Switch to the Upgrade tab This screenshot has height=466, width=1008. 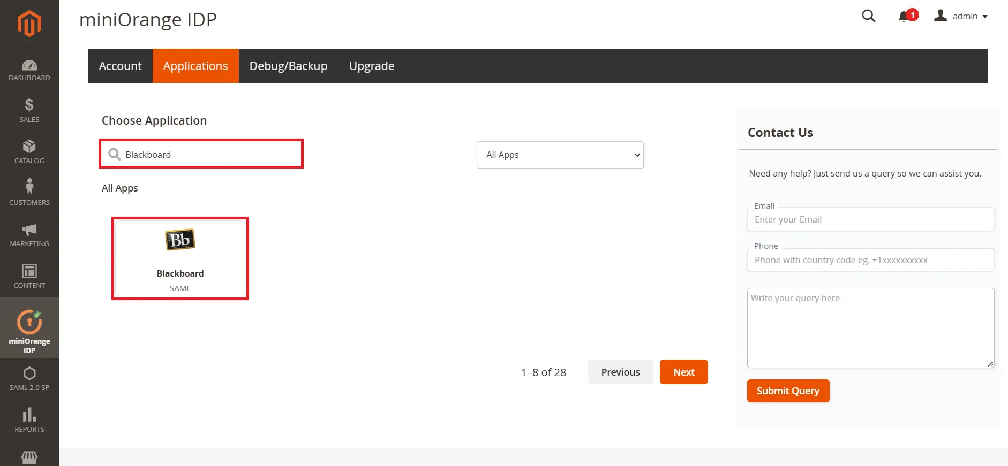[x=372, y=66]
